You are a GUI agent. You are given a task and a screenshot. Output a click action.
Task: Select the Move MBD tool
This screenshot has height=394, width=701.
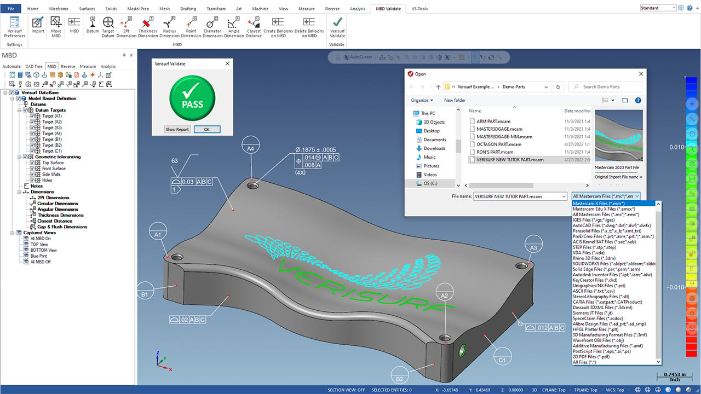point(56,27)
